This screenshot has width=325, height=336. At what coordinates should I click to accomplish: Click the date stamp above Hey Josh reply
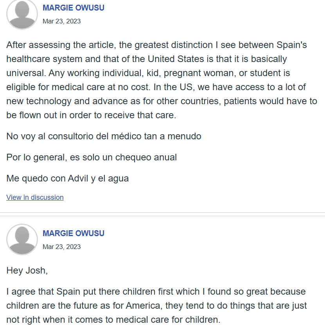pyautogui.click(x=61, y=247)
